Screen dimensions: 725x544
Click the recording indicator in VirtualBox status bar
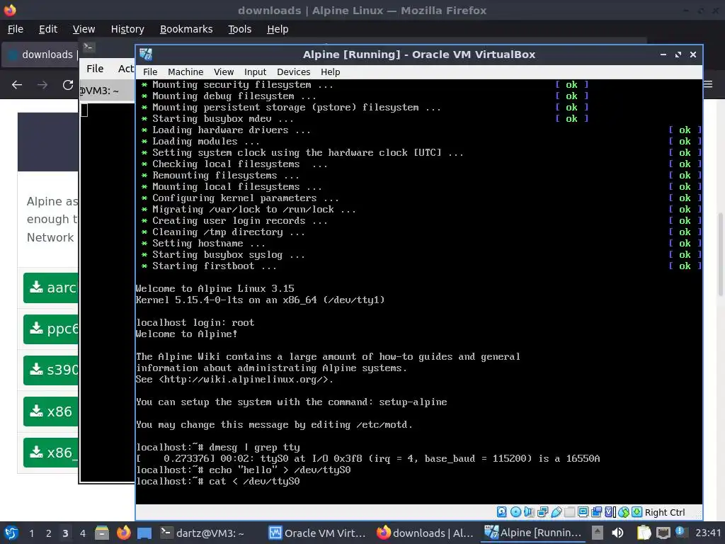click(596, 512)
